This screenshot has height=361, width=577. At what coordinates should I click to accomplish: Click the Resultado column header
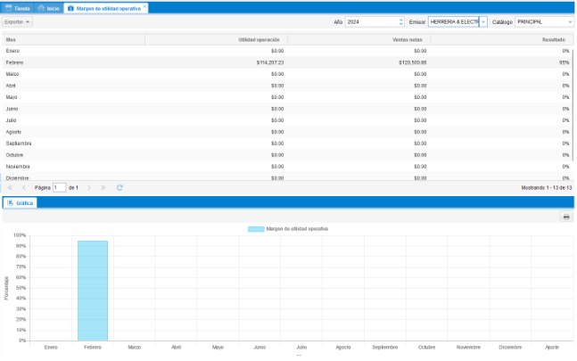click(x=552, y=40)
